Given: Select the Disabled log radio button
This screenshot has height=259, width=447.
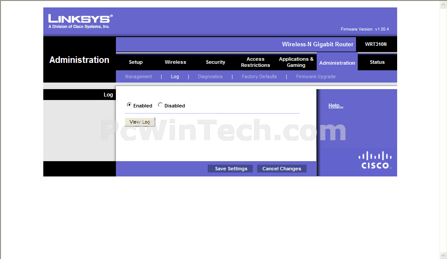Looking at the screenshot, I should [x=160, y=105].
